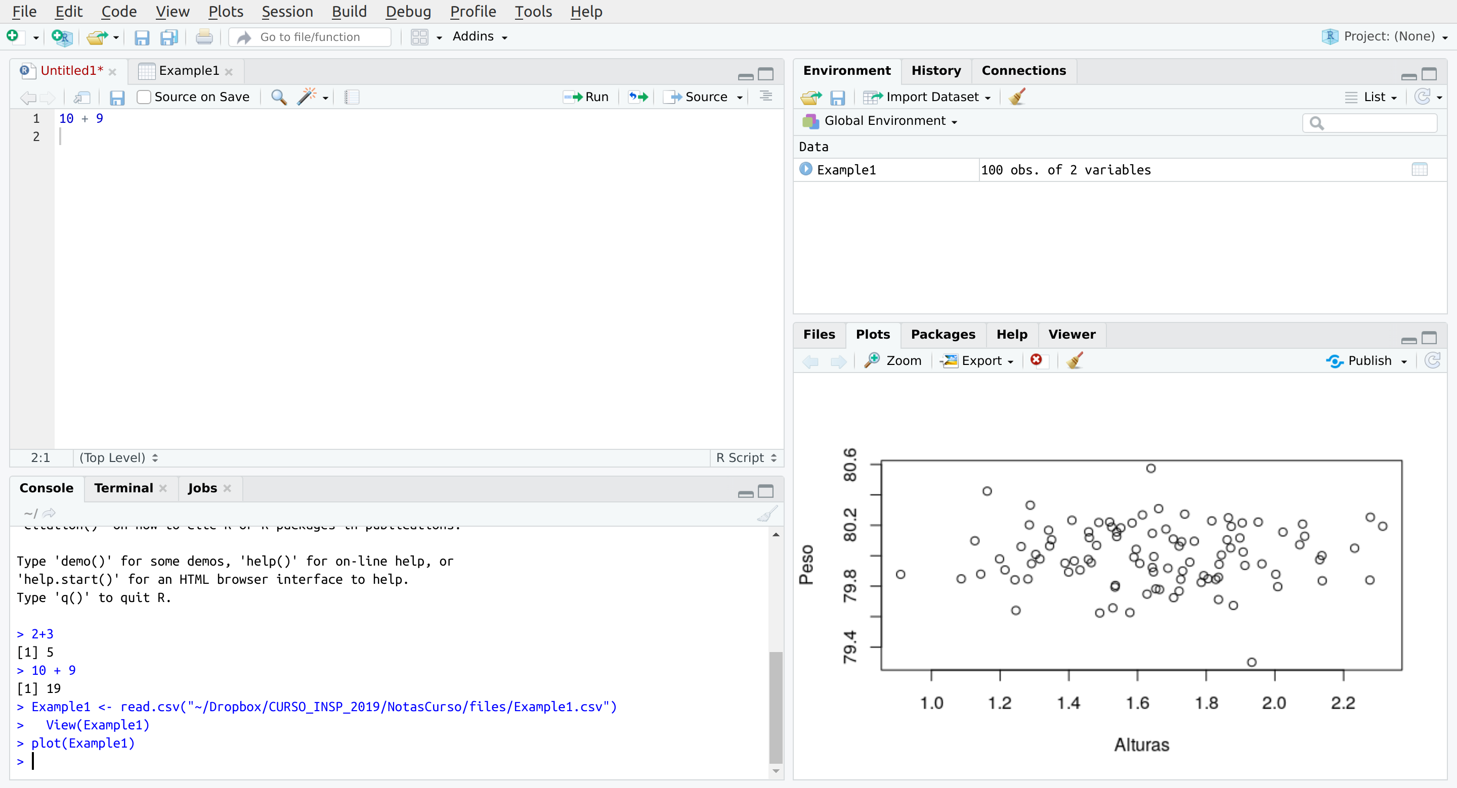
Task: Re-run the previous code region
Action: tap(638, 97)
